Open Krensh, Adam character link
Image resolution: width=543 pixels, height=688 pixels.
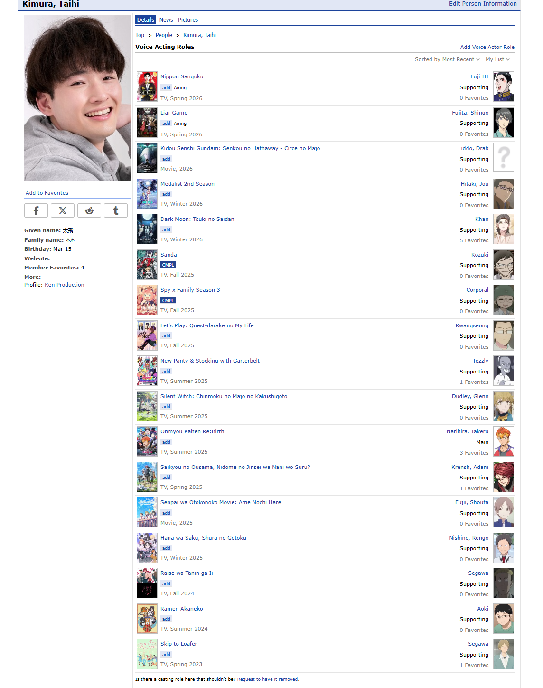470,467
